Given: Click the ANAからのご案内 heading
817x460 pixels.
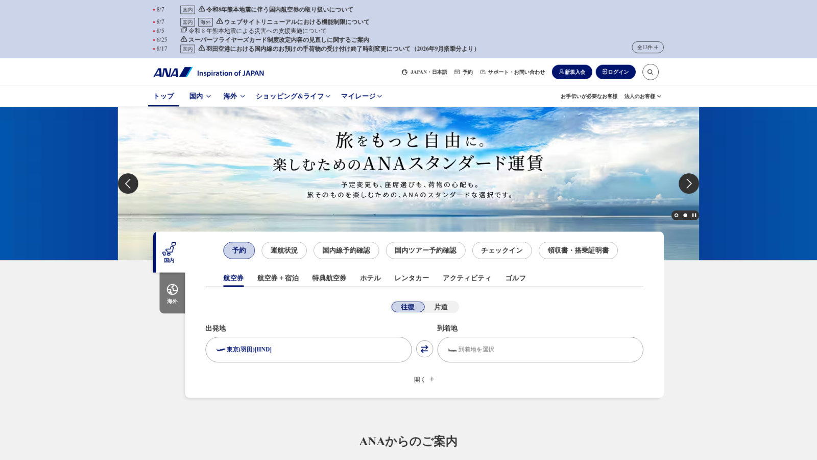Looking at the screenshot, I should tap(408, 442).
